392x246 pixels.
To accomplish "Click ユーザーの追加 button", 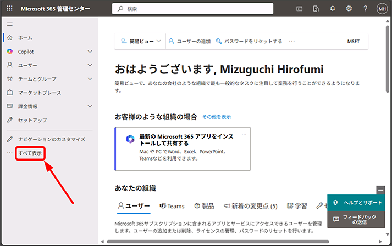I will (x=190, y=41).
